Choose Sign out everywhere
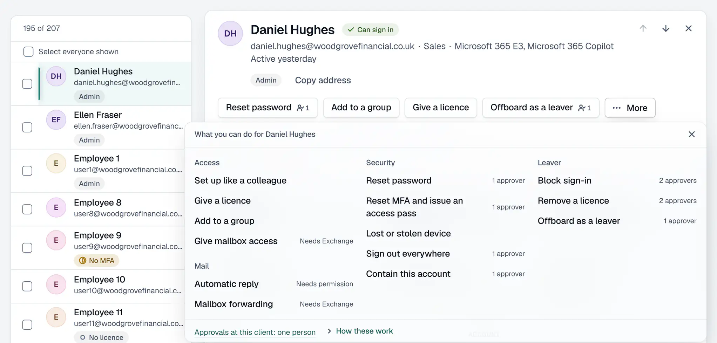This screenshot has width=717, height=343. tap(408, 254)
